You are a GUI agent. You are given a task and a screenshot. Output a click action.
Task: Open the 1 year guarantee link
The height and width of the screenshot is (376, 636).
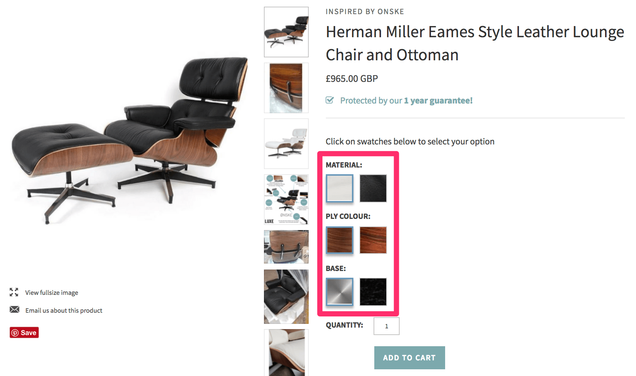click(438, 101)
